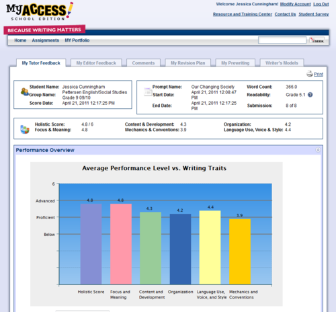Click the prompt notepad document icon

tap(148, 92)
